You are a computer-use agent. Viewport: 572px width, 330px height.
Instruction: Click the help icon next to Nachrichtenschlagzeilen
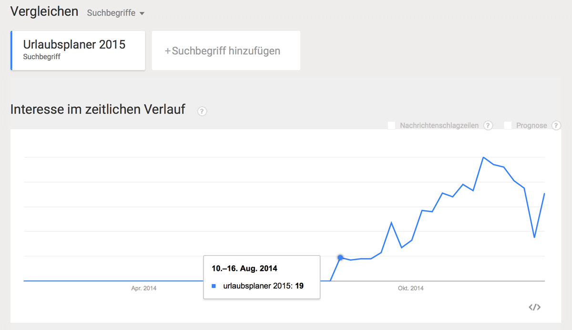488,125
